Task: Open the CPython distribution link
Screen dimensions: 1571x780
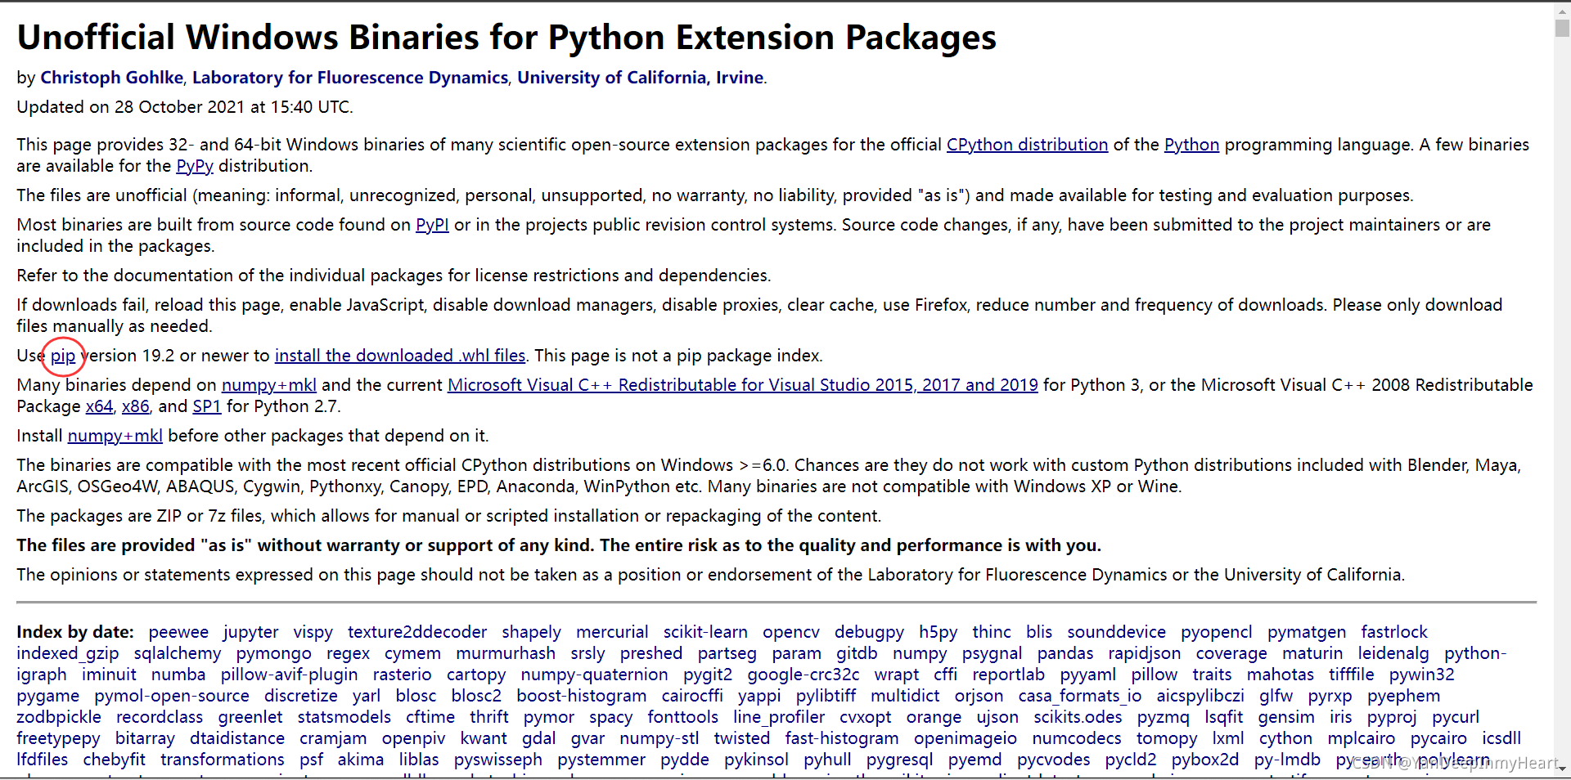Action: [x=1027, y=145]
